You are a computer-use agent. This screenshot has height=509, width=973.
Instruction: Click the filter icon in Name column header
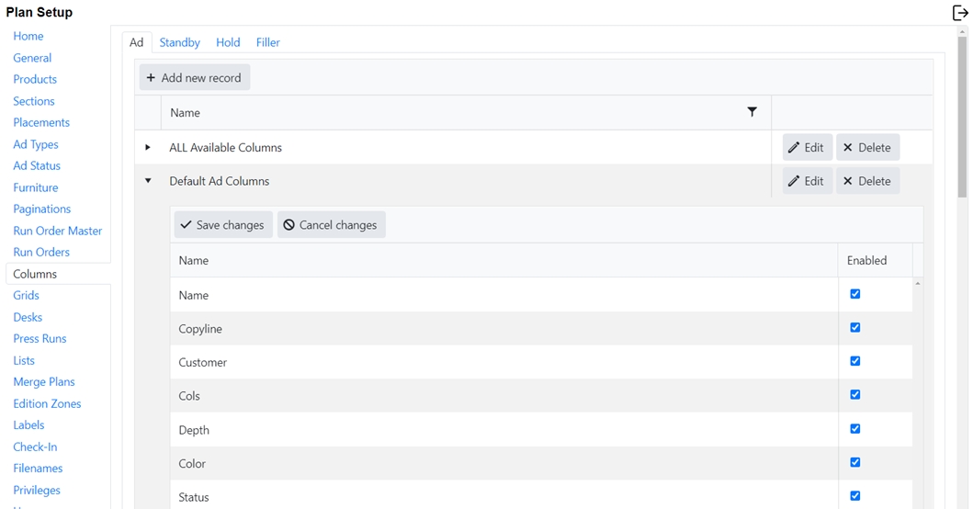[x=752, y=112]
